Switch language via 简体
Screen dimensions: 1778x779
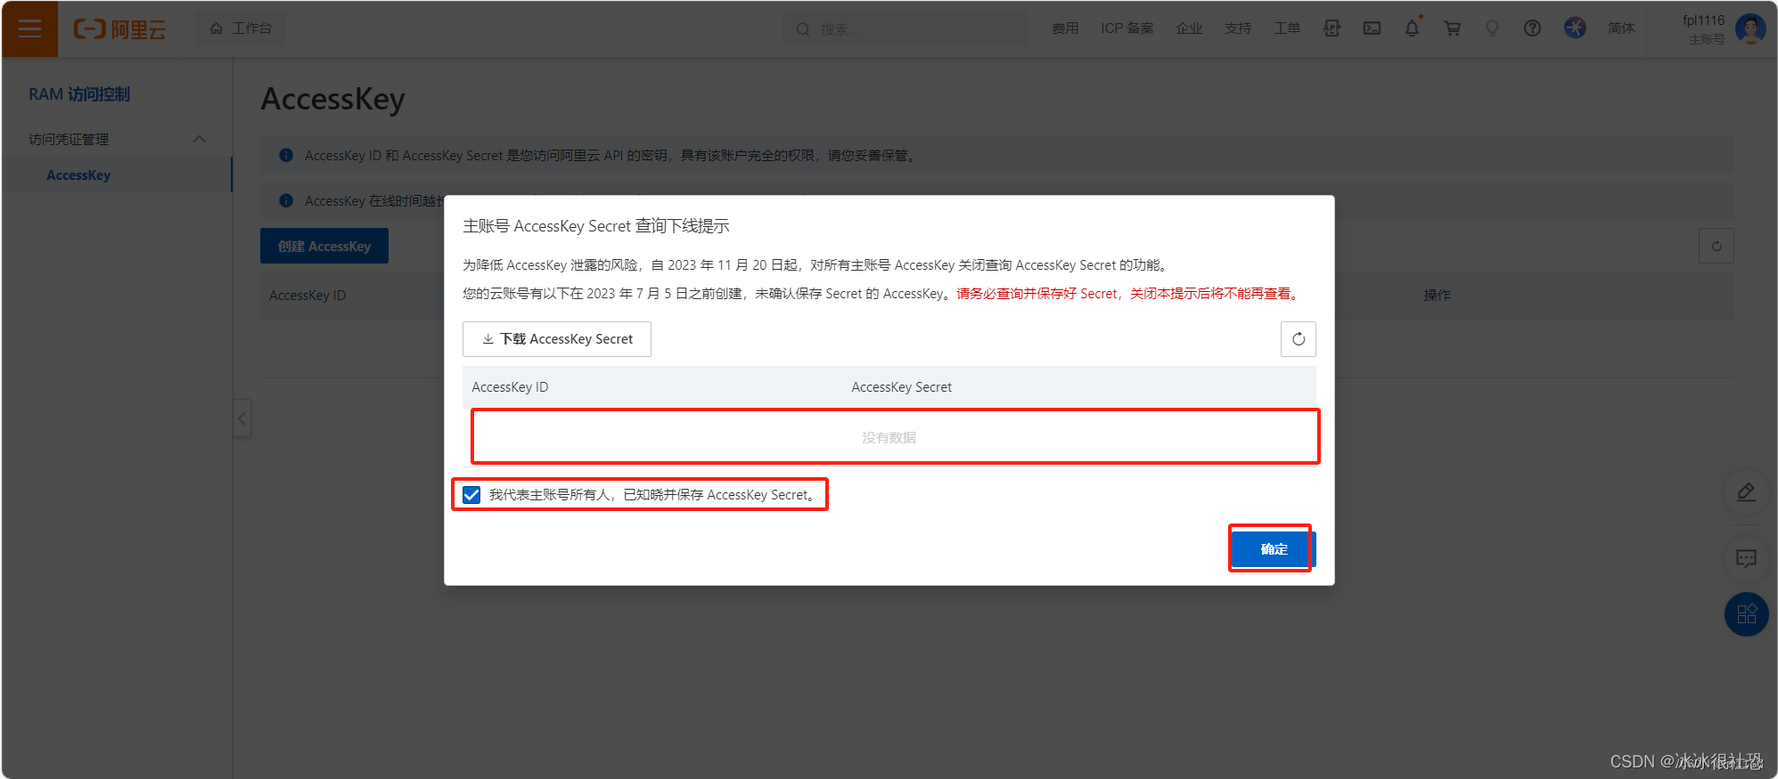(1621, 28)
